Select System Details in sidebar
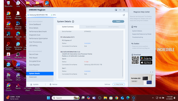Screen dimensions: 178x101 pos(40,74)
